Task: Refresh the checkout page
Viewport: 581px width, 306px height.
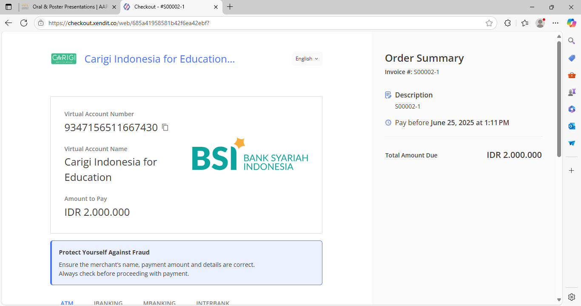Action: 24,23
